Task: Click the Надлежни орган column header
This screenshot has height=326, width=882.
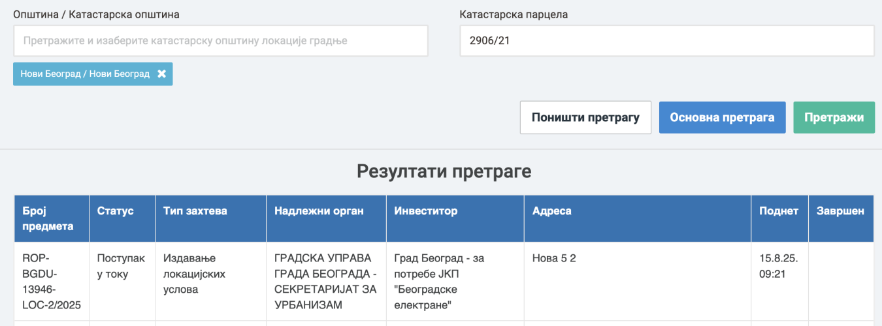Action: click(x=319, y=211)
